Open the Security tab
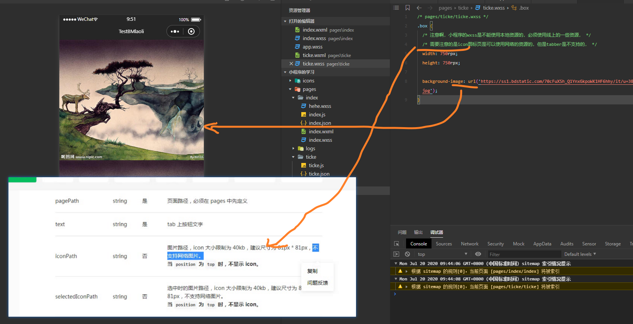Viewport: 633px width, 324px height. coord(495,244)
